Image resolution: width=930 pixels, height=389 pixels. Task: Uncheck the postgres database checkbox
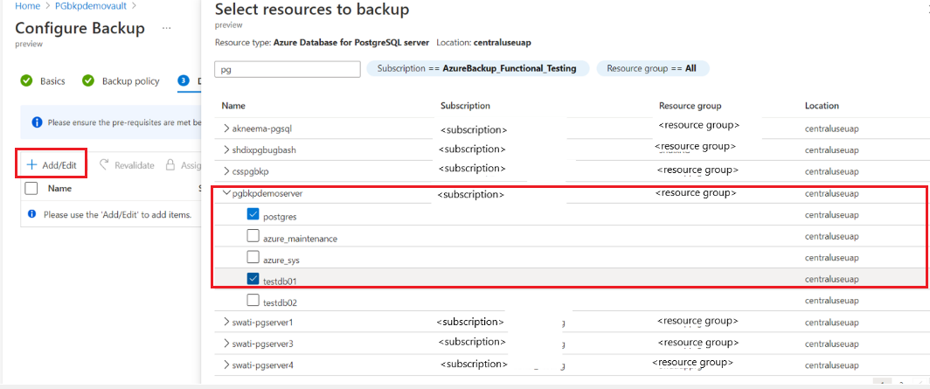click(x=253, y=215)
